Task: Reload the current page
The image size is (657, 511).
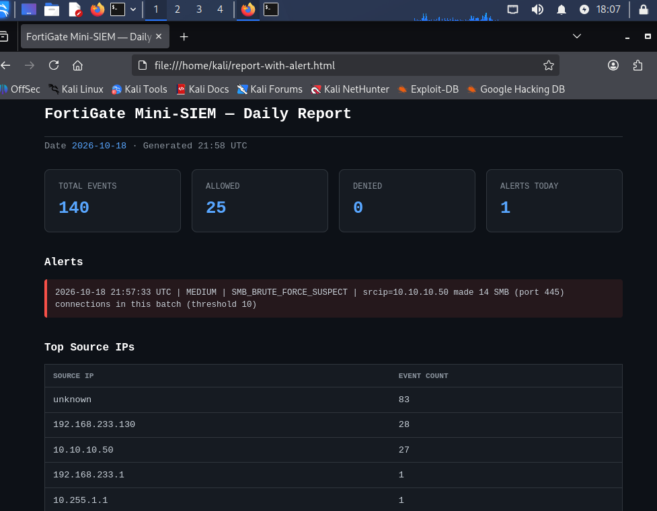Action: (54, 65)
